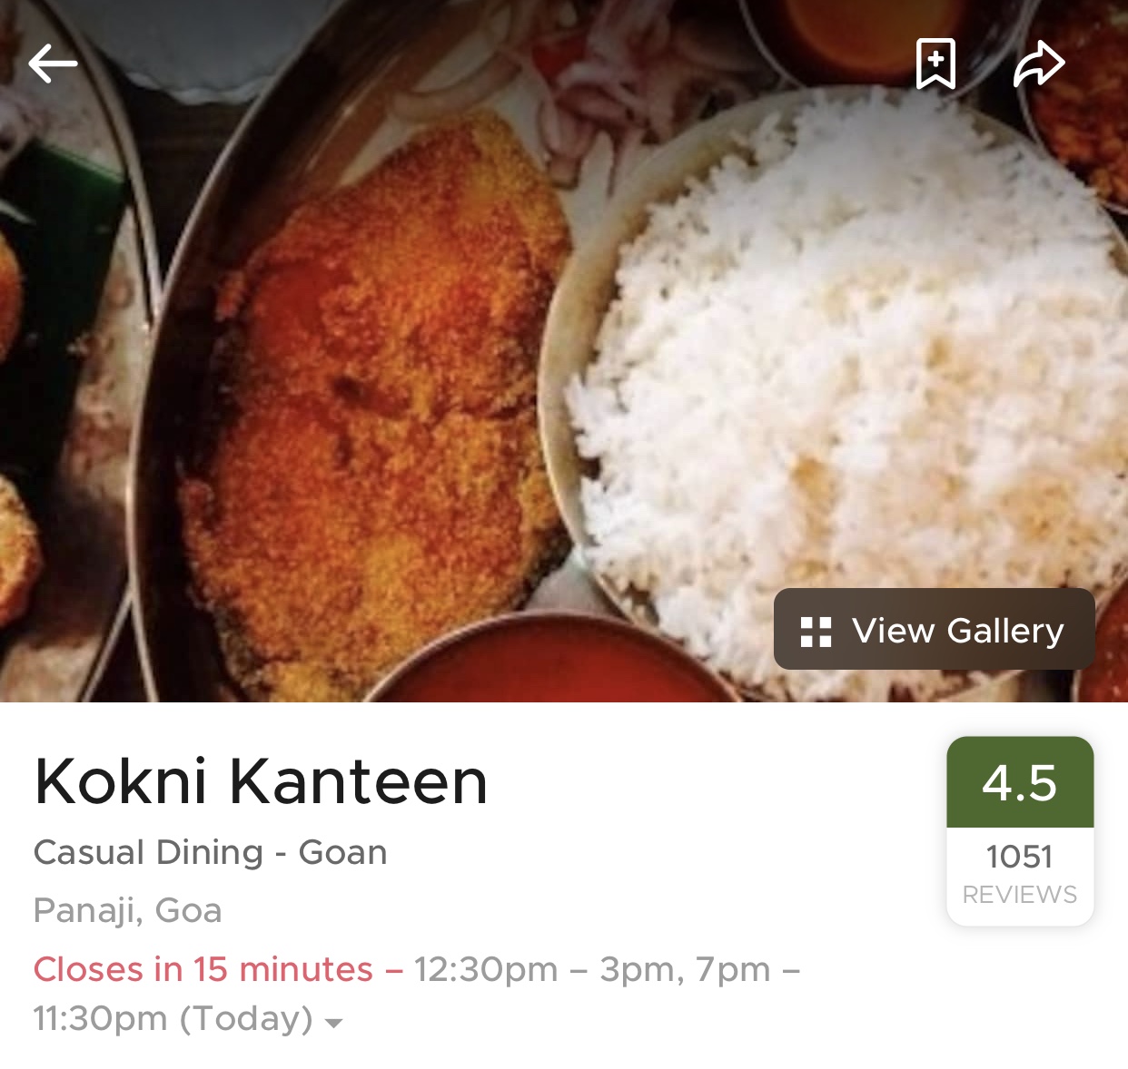Image resolution: width=1128 pixels, height=1069 pixels.
Task: Tap the 11:30pm (Today) text
Action: coord(173,1018)
